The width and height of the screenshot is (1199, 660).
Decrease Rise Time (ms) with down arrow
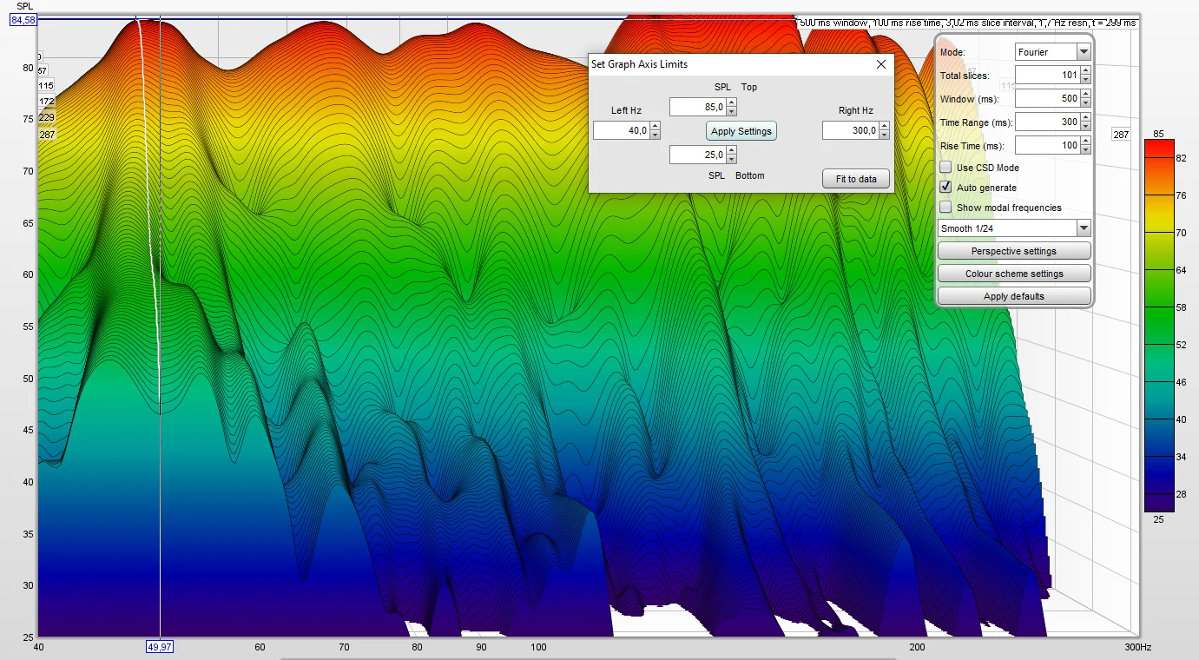(x=1085, y=149)
